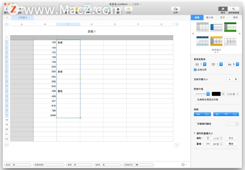This screenshot has width=245, height=170.
Task: Click the 符合 fit button for column width
Action: coord(231,144)
